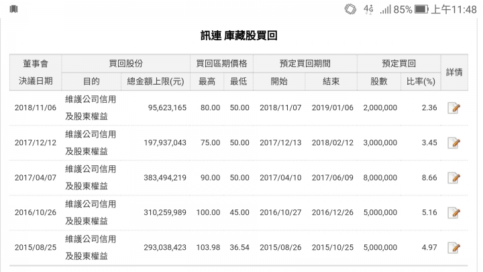
Task: Select the ratio value 2.36
Action: (429, 107)
